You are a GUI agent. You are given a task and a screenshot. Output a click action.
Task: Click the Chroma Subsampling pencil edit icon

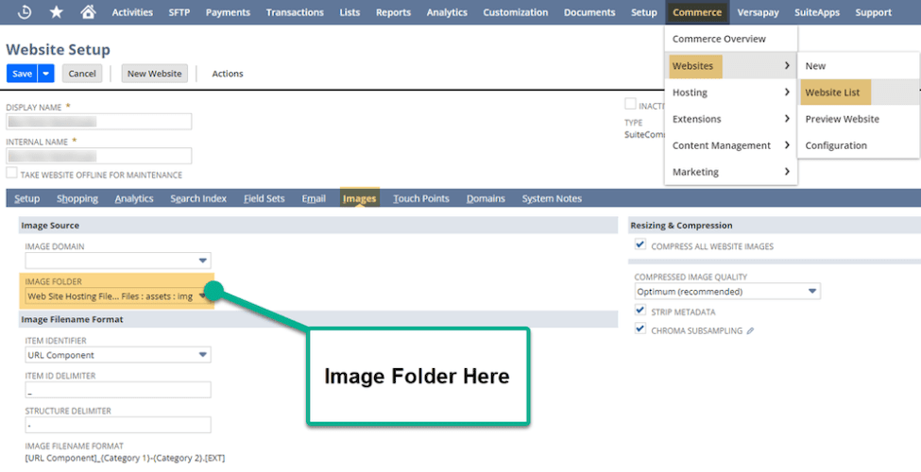coord(750,331)
